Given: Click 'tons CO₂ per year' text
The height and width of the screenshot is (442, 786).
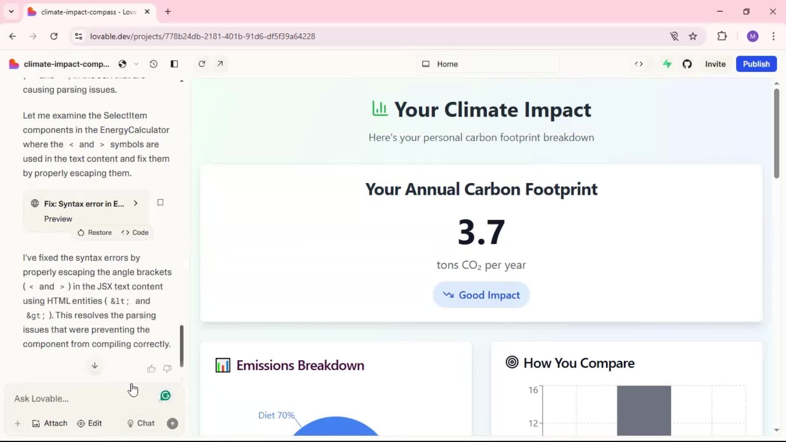Looking at the screenshot, I should pyautogui.click(x=481, y=265).
